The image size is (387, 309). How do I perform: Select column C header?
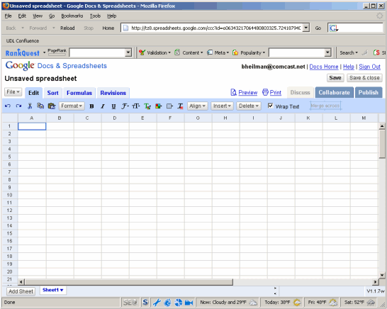click(87, 118)
